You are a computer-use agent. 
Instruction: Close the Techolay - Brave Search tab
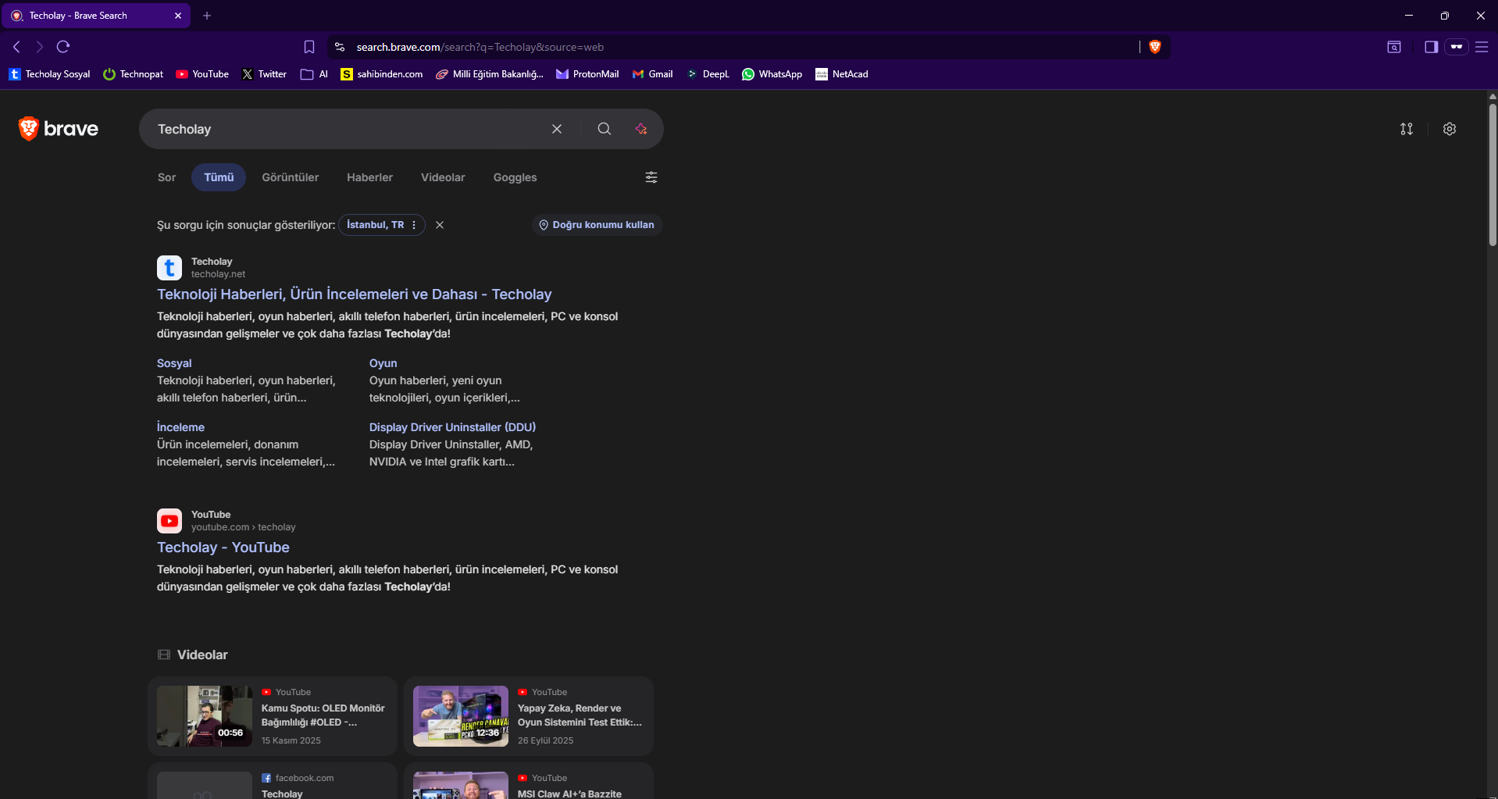pos(178,16)
